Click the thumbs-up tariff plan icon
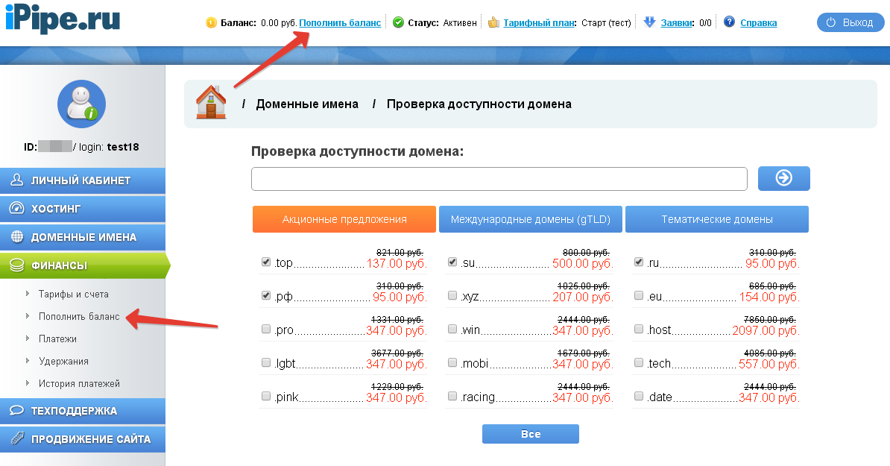The height and width of the screenshot is (466, 890). pyautogui.click(x=493, y=22)
